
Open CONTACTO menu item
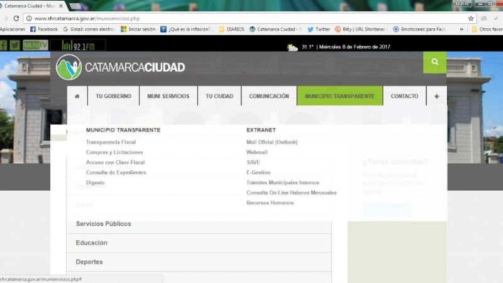(x=404, y=96)
